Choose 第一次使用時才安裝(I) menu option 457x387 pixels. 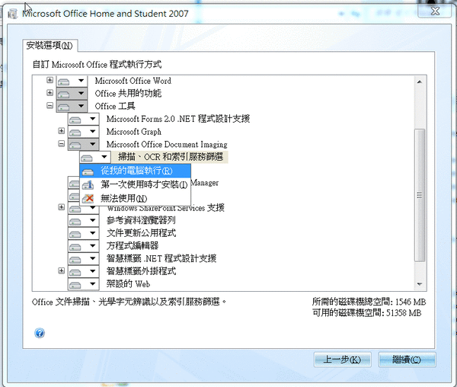point(136,184)
